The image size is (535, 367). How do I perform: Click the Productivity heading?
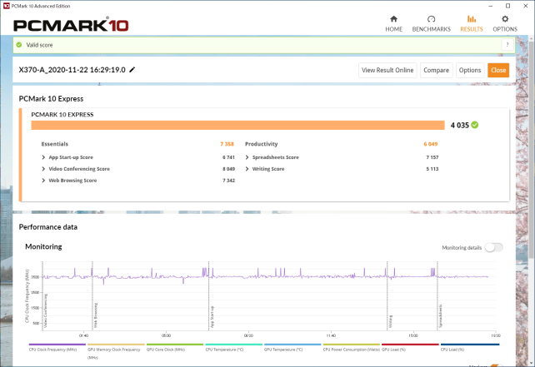(x=262, y=144)
